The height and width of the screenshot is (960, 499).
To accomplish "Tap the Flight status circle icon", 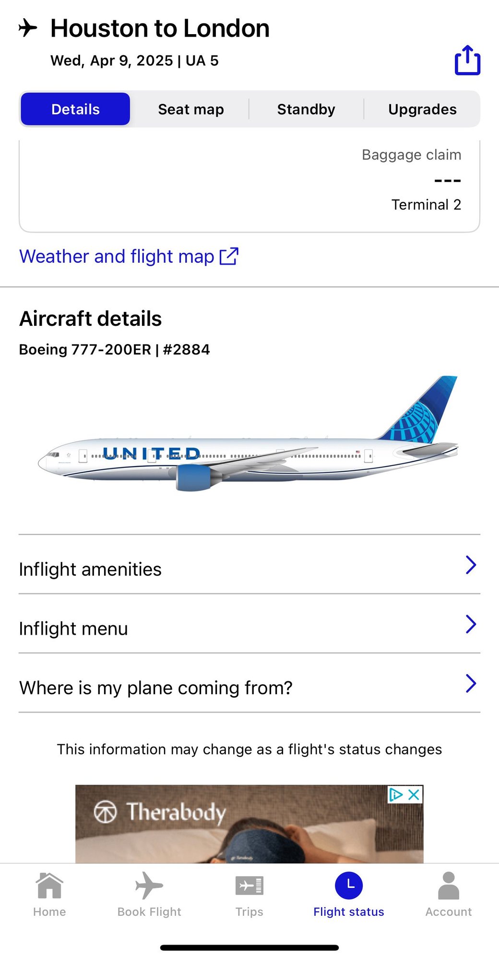I will pyautogui.click(x=349, y=886).
